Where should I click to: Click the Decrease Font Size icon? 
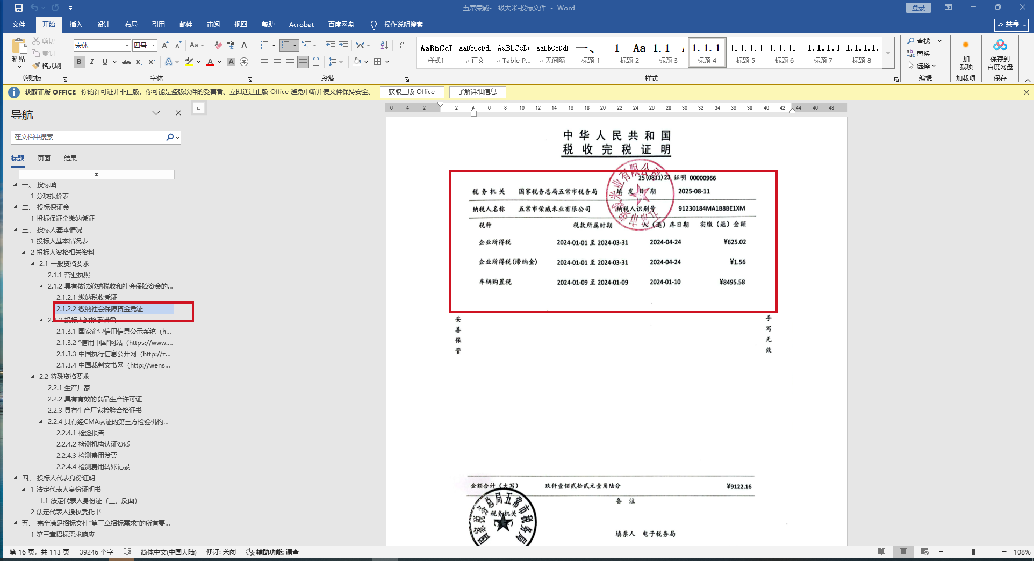178,45
